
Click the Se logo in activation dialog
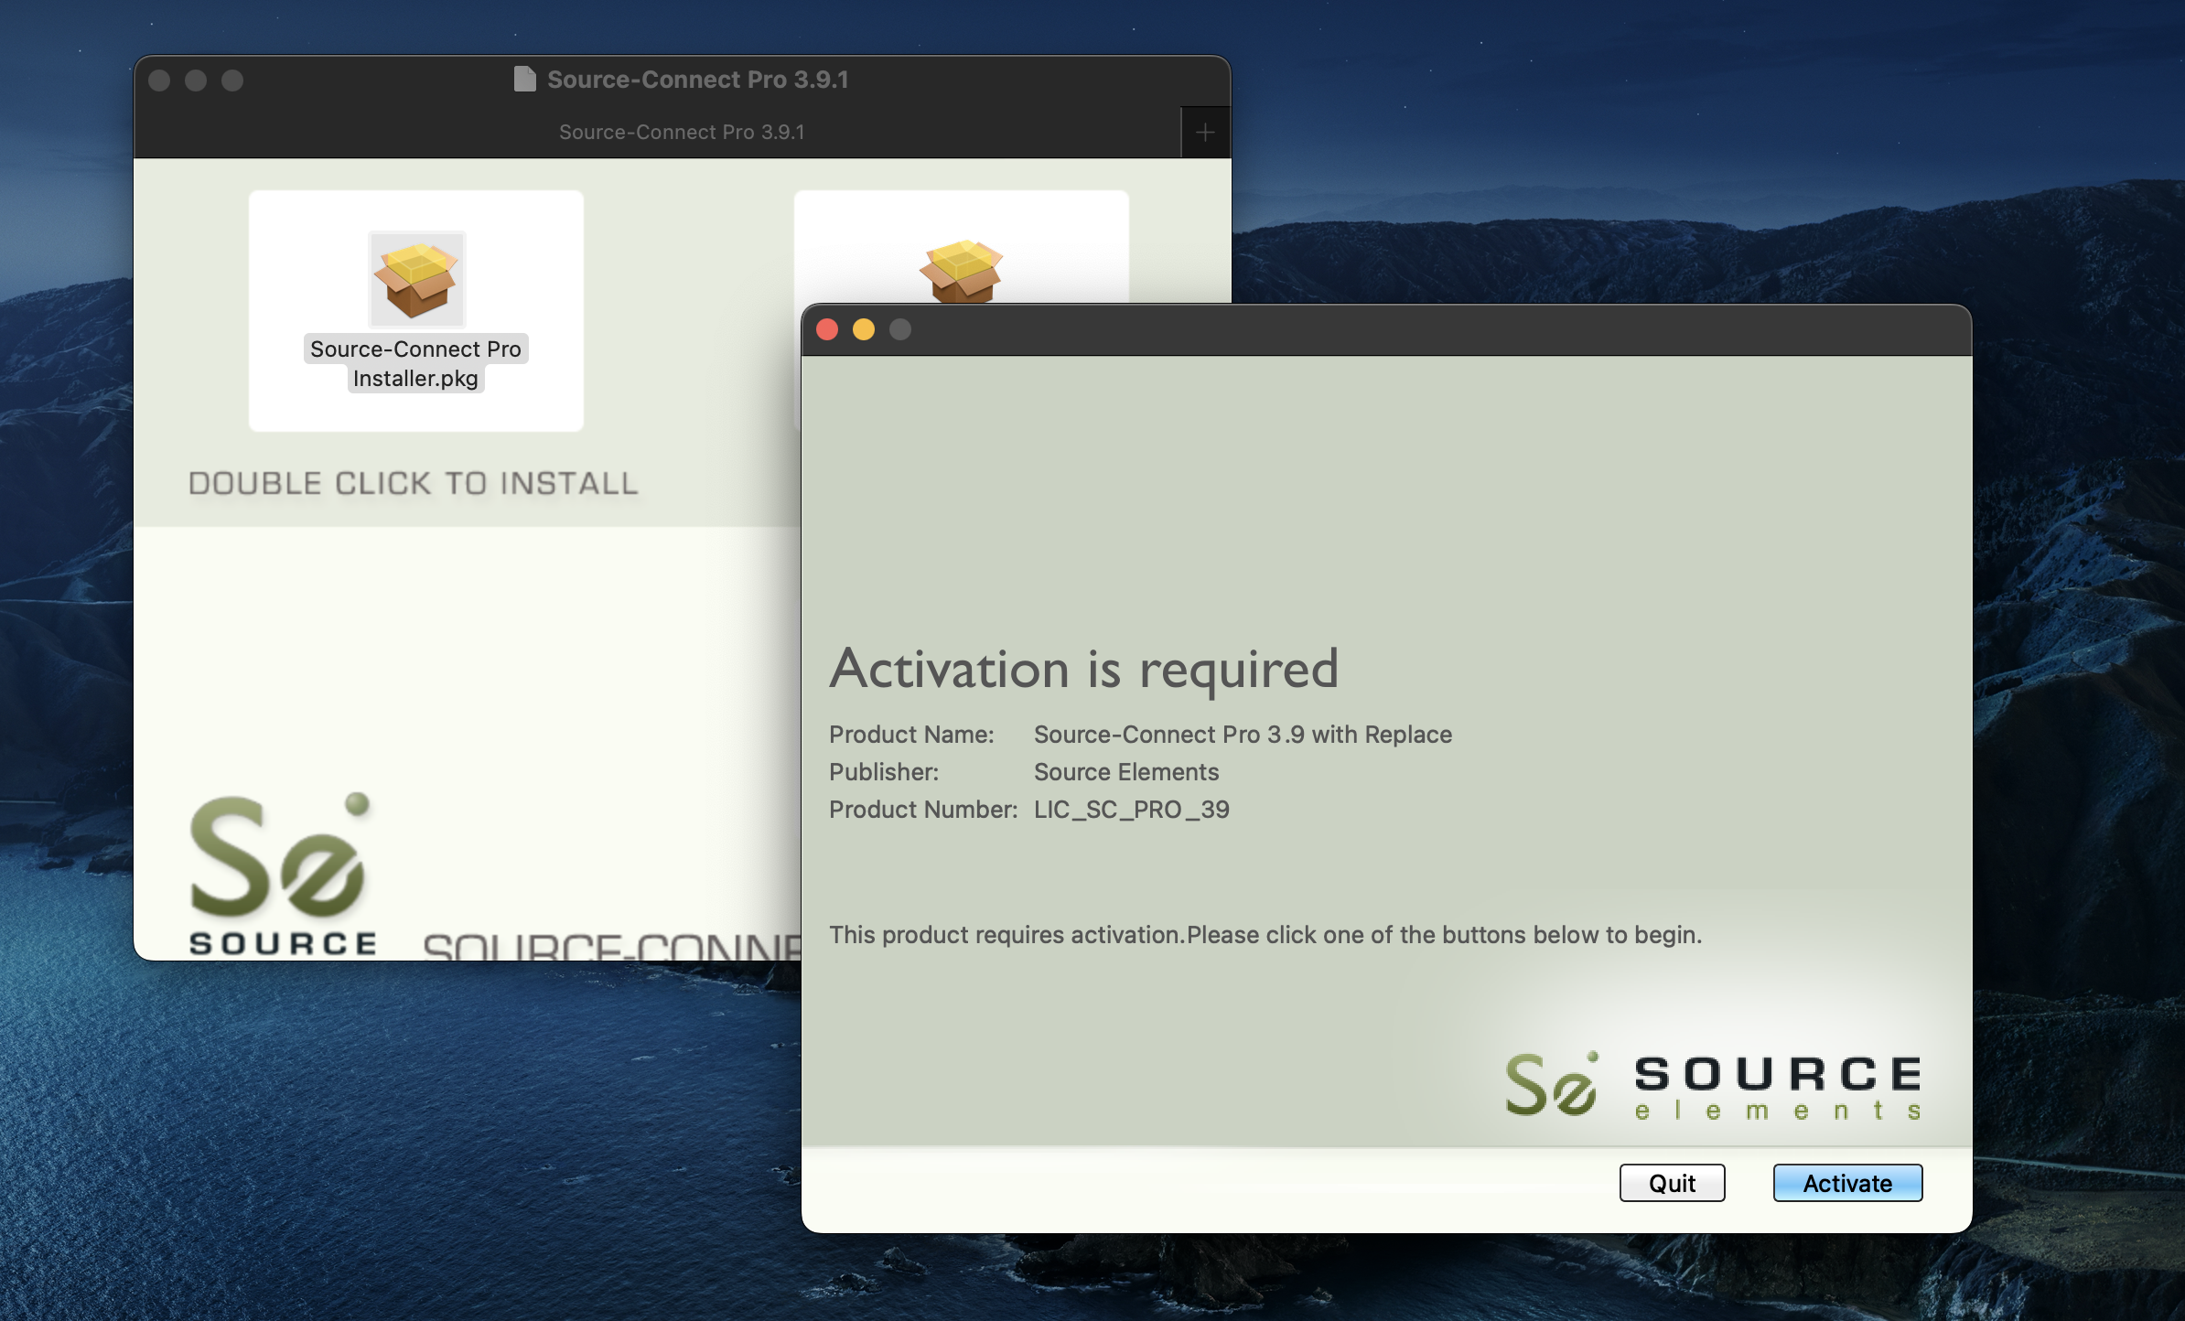[x=1552, y=1085]
